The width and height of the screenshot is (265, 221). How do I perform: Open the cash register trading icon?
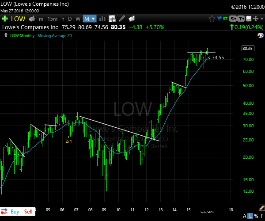pos(32,19)
